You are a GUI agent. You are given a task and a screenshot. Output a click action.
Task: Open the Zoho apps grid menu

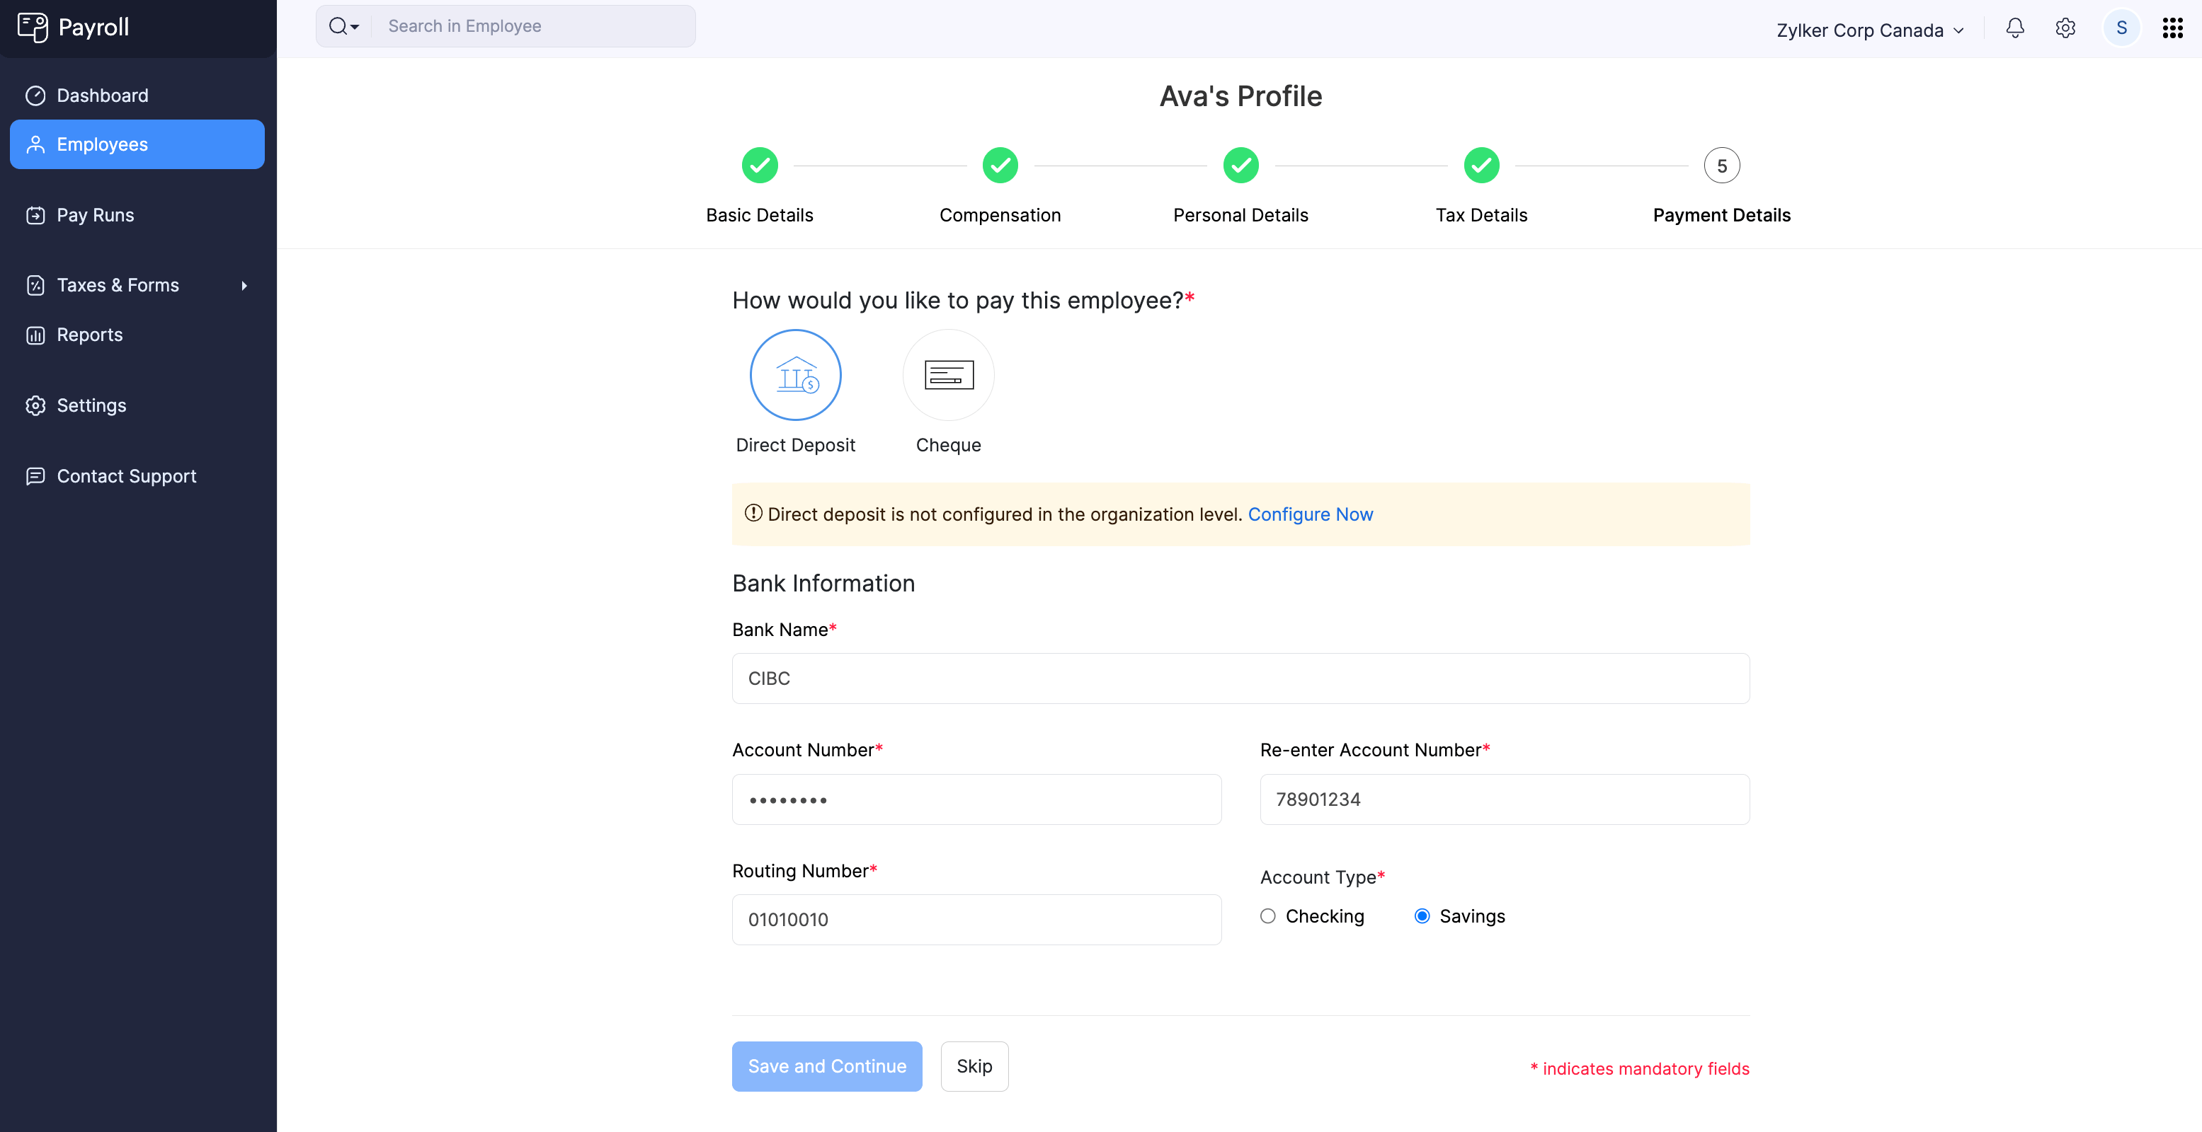2172,28
